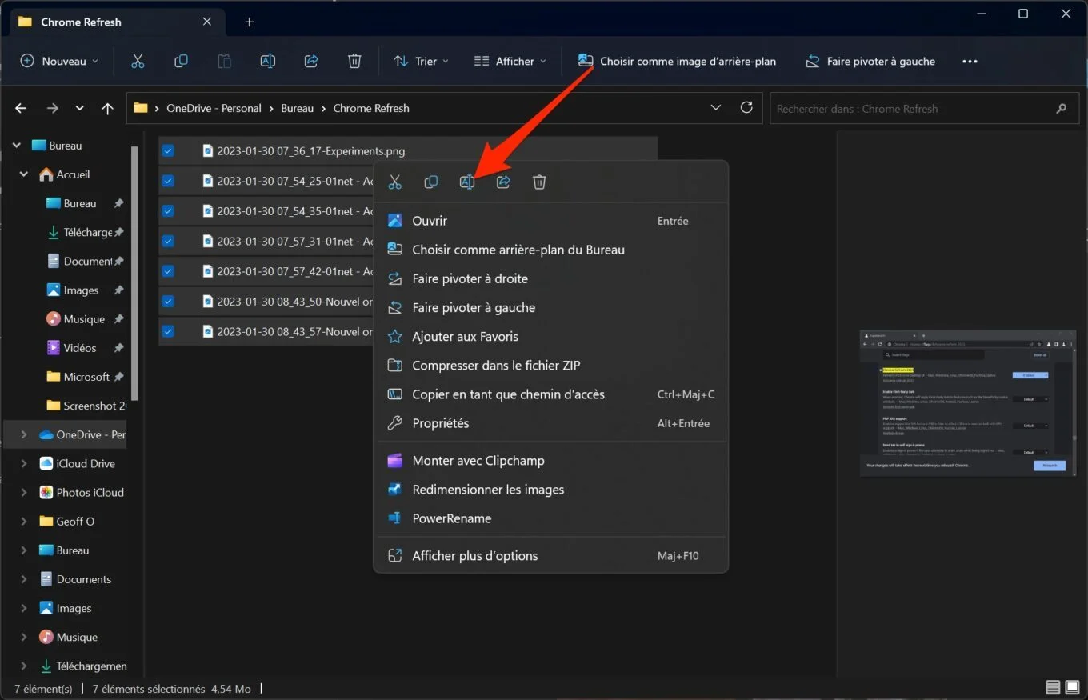
Task: Go back with the left arrow button
Action: pyautogui.click(x=21, y=108)
